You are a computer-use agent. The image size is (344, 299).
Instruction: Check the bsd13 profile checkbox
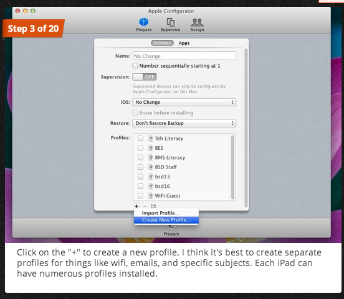pos(140,177)
